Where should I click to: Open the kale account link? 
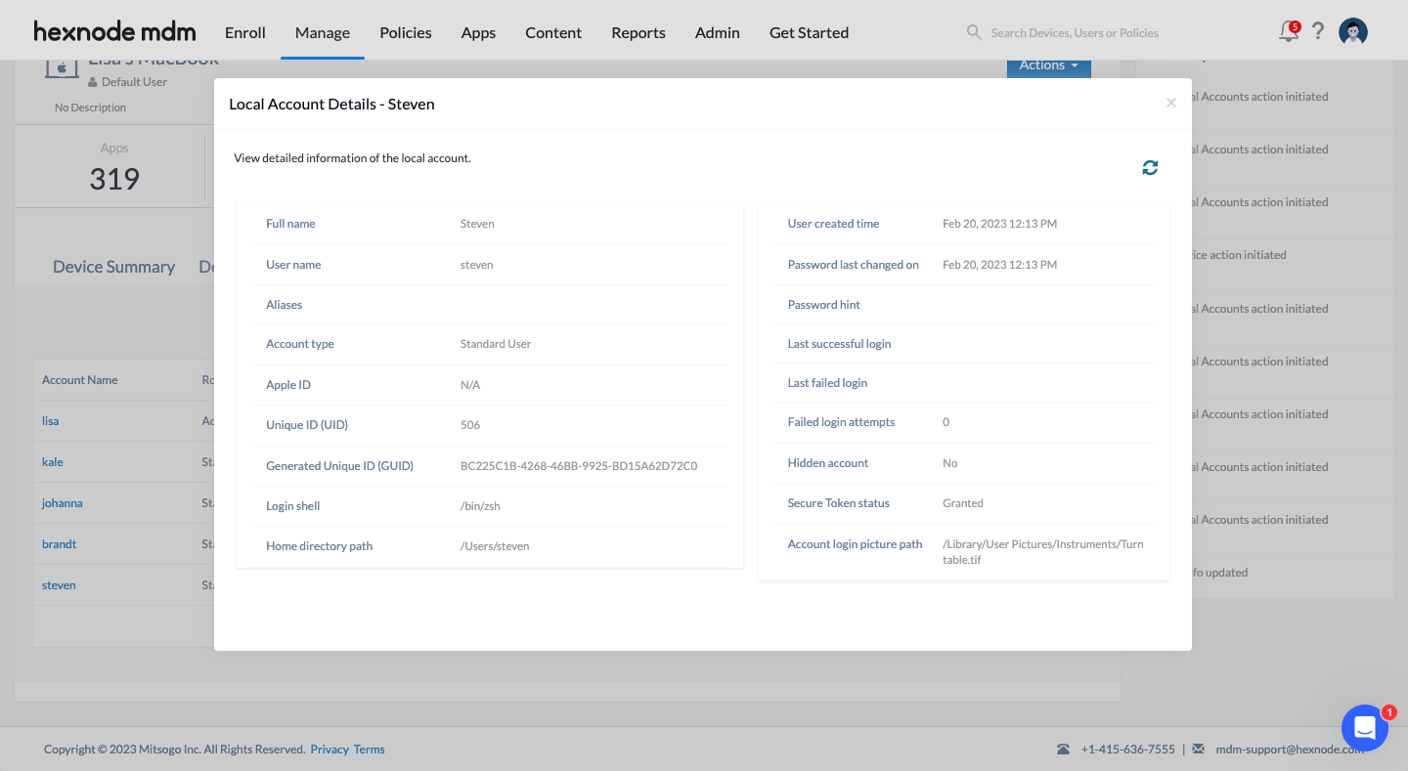[53, 462]
